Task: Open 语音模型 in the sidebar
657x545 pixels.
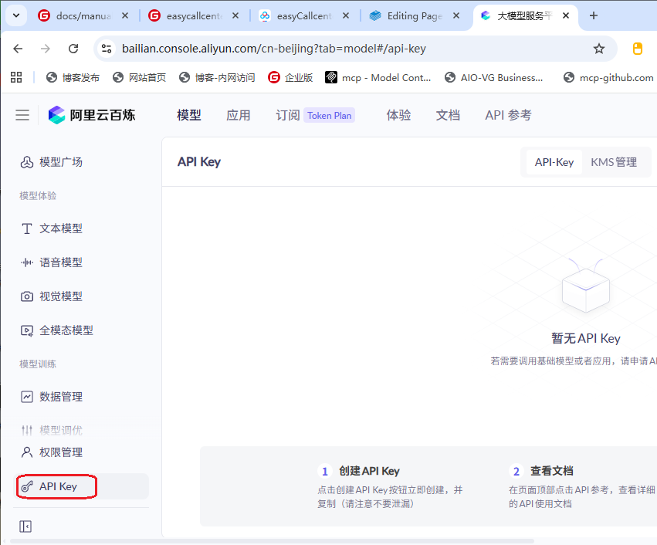Action: 81,262
